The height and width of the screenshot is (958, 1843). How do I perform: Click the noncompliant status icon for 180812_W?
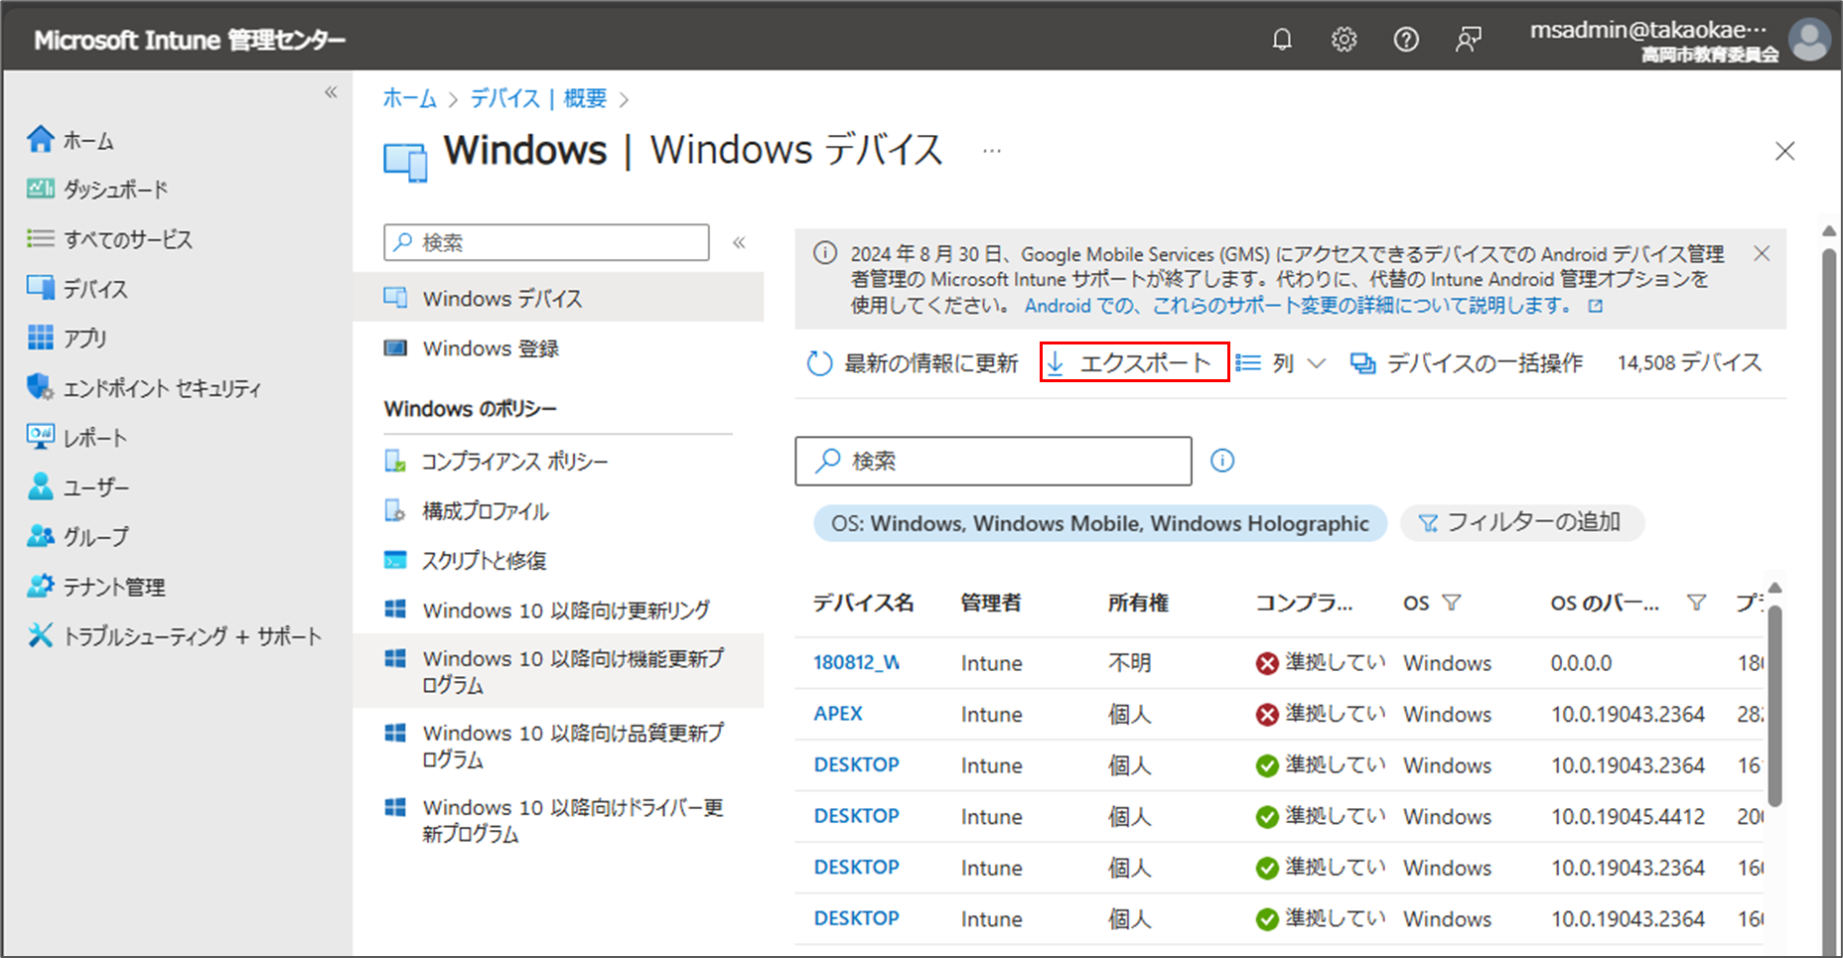click(1267, 663)
